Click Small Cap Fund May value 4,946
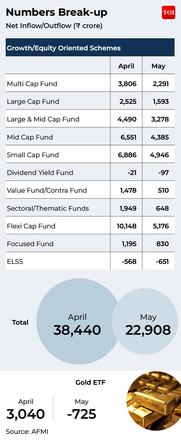The height and width of the screenshot is (447, 181). pos(160,155)
